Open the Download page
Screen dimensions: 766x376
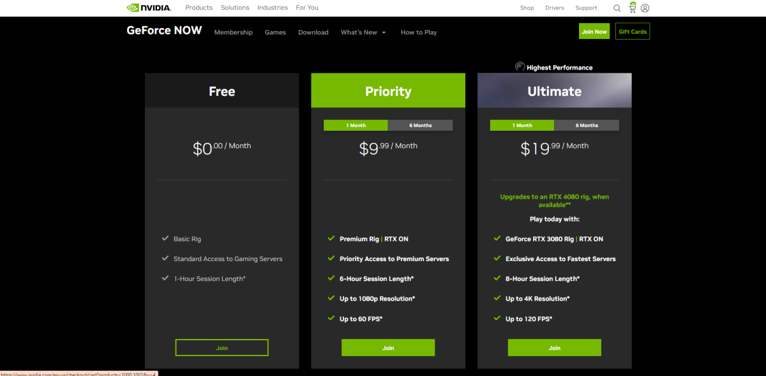tap(313, 32)
